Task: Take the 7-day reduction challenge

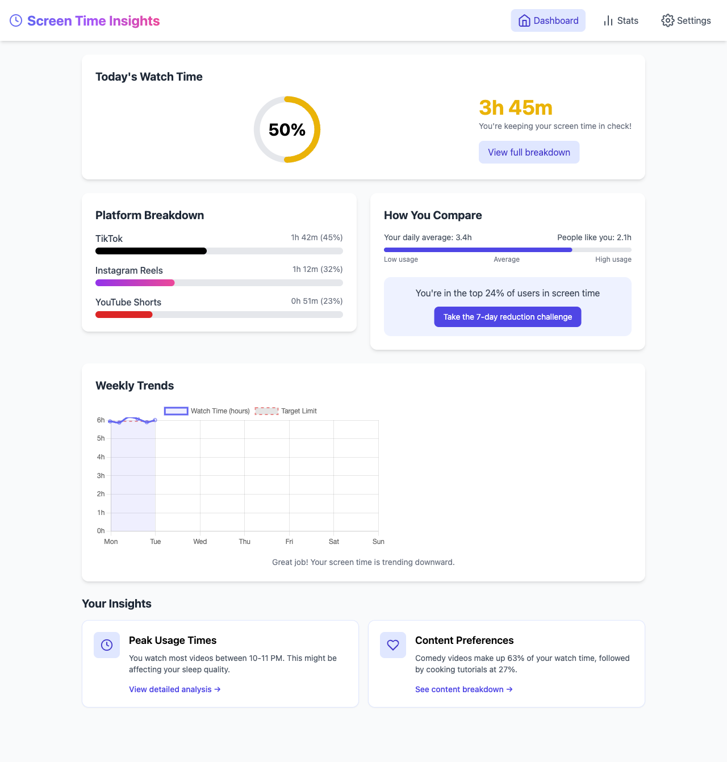Action: [x=507, y=317]
